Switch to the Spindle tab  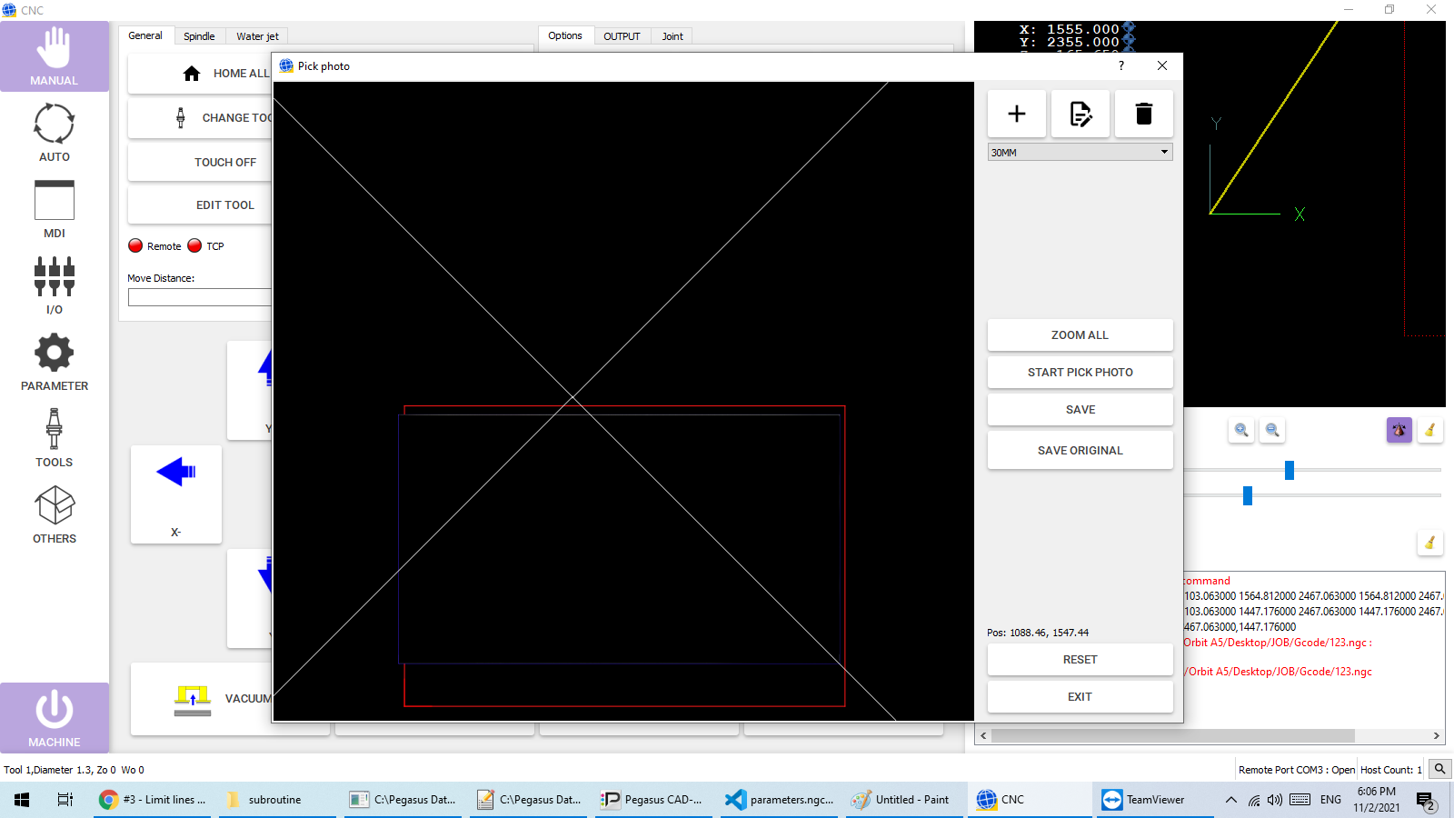point(199,36)
